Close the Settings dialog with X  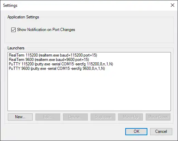173,5
